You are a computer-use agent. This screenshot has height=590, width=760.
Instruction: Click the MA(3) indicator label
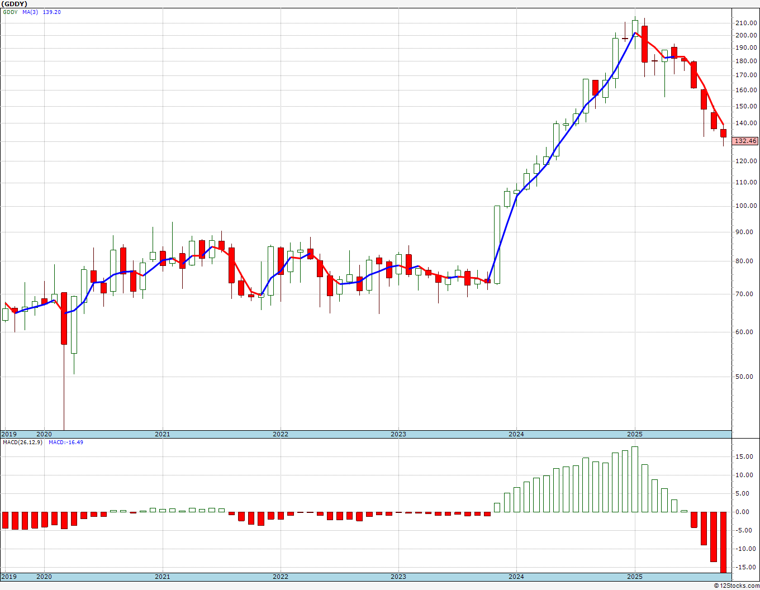pos(30,12)
